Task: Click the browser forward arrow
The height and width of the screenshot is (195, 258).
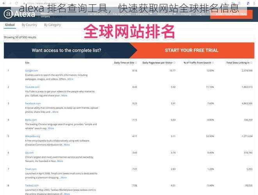Action: (x=10, y=3)
